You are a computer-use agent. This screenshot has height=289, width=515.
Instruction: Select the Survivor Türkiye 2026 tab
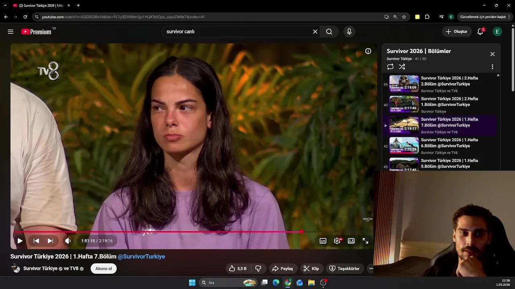click(41, 6)
